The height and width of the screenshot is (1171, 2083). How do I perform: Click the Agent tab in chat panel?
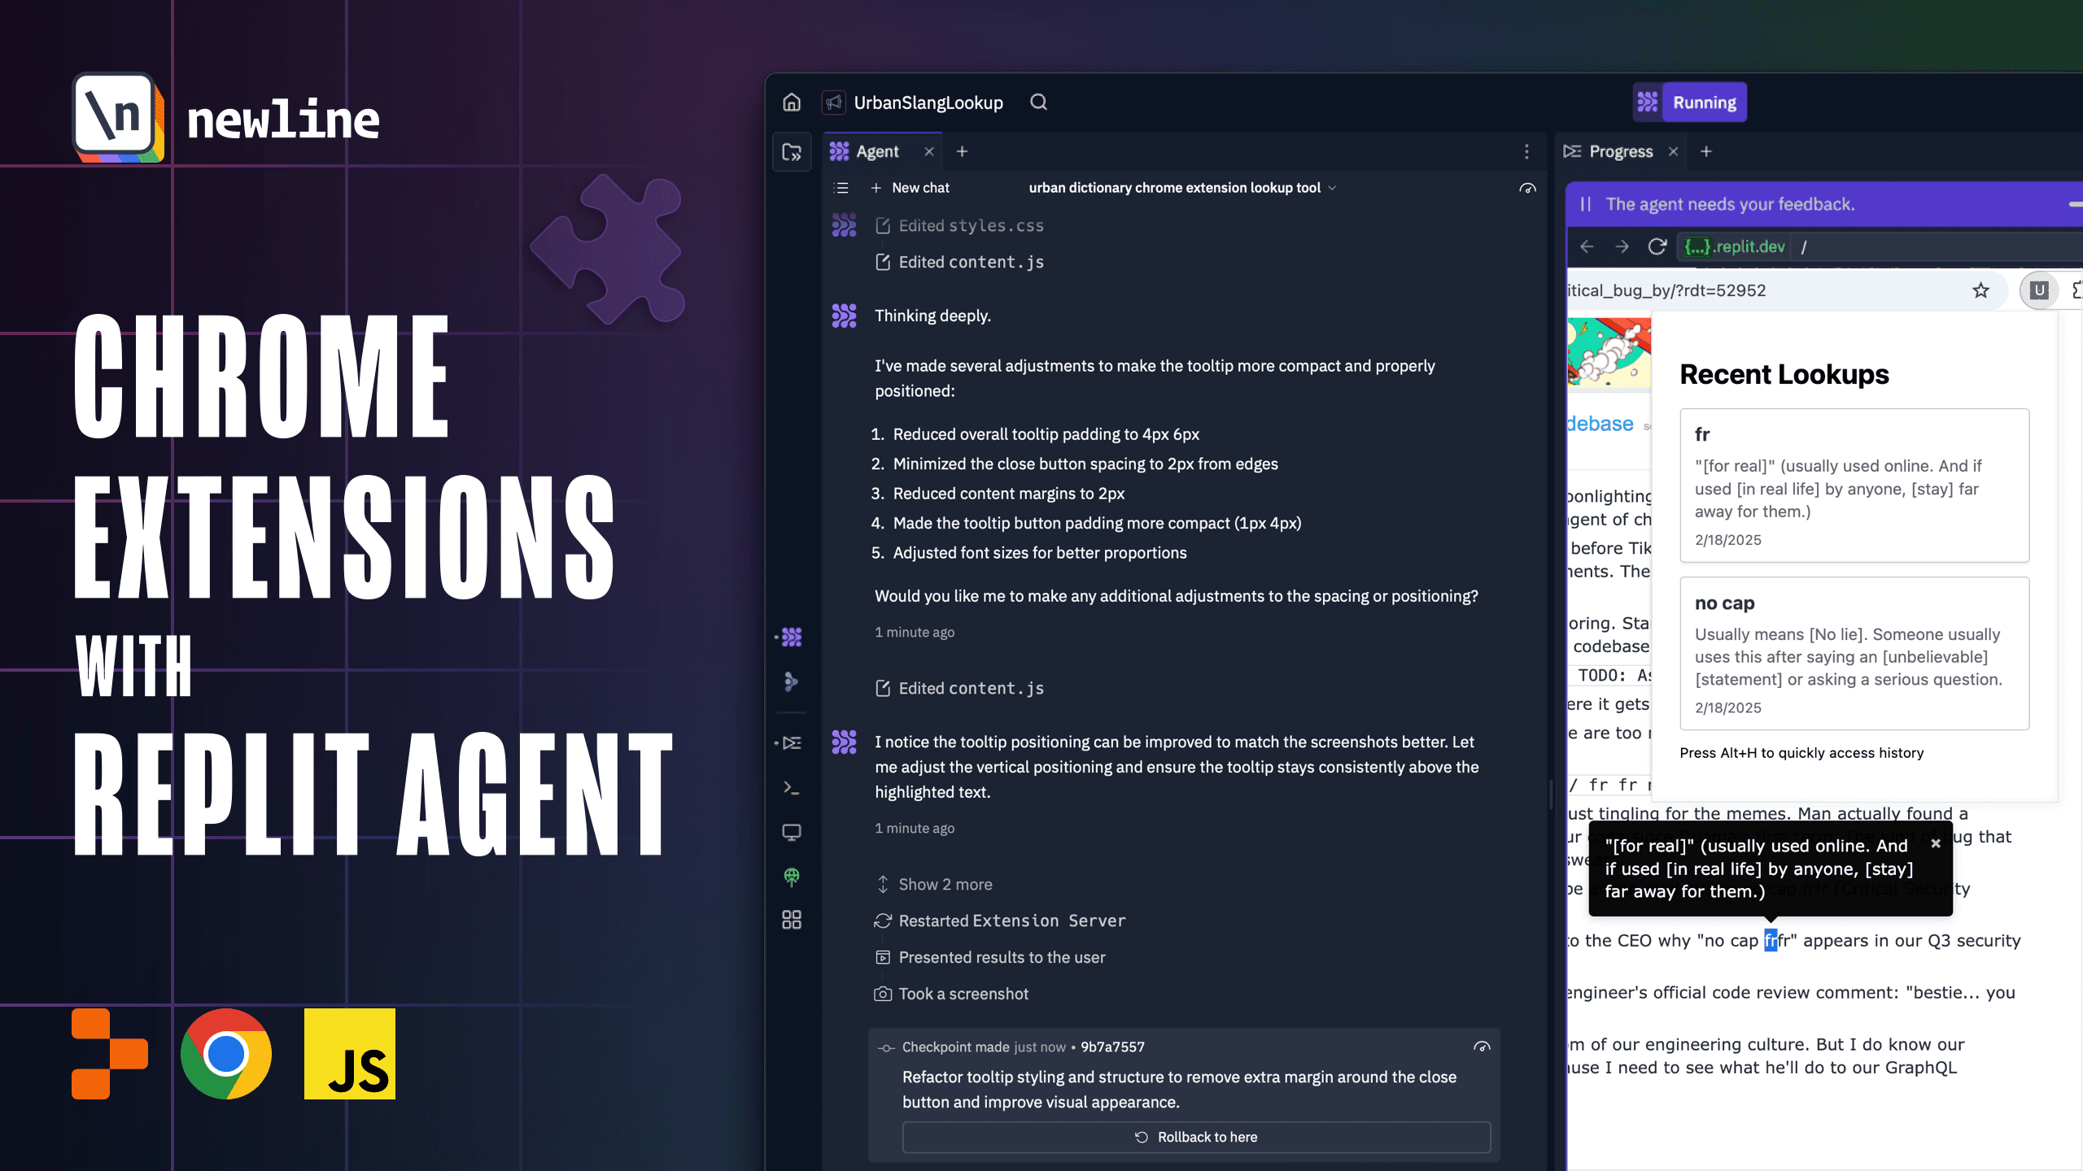coord(877,150)
